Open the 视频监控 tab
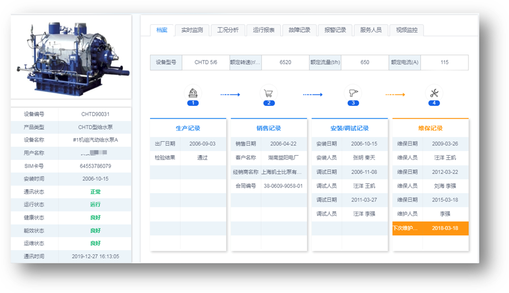The width and height of the screenshot is (509, 293). 407,30
